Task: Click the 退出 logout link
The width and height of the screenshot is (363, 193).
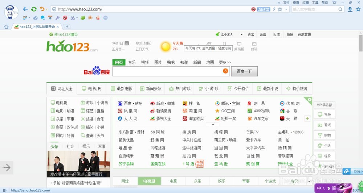Action: click(x=251, y=34)
